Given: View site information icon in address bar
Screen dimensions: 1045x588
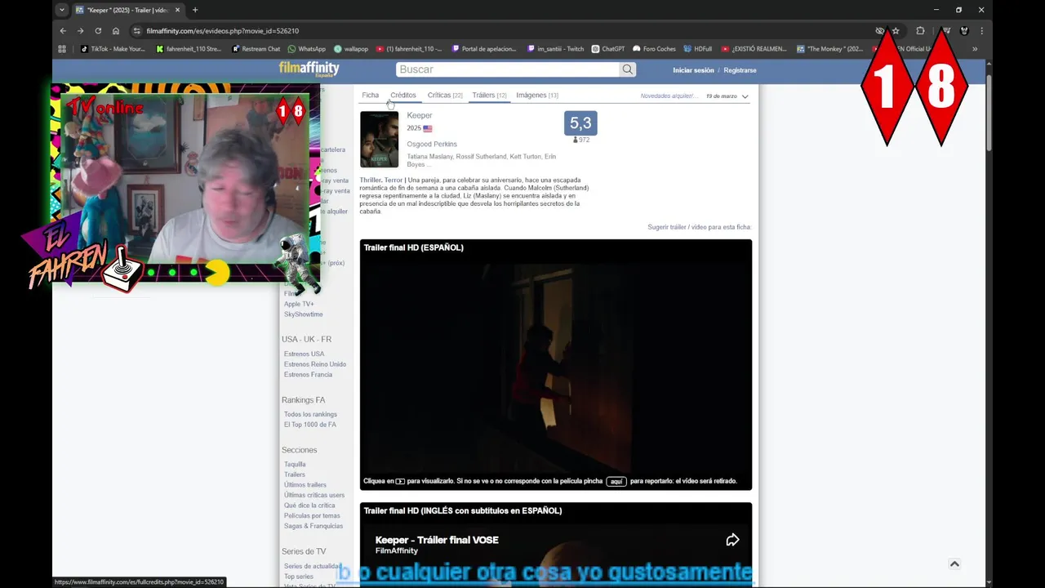Looking at the screenshot, I should pos(136,31).
